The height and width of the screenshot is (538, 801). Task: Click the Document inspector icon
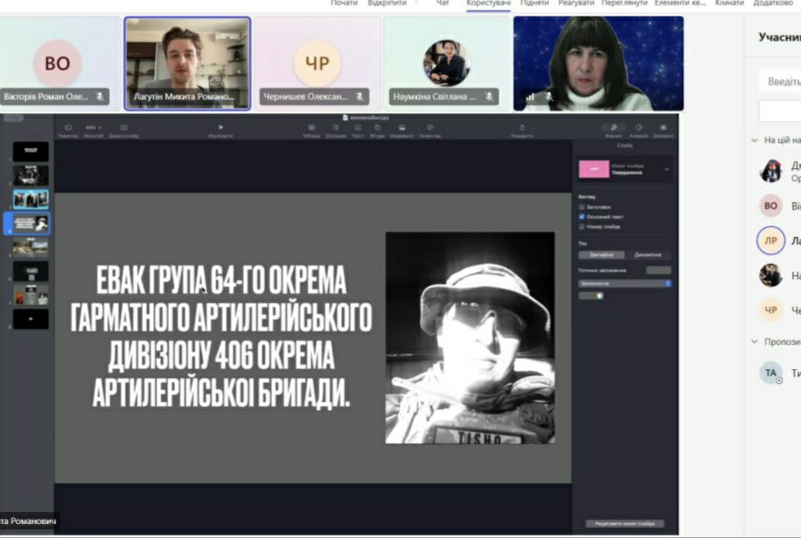(x=662, y=127)
